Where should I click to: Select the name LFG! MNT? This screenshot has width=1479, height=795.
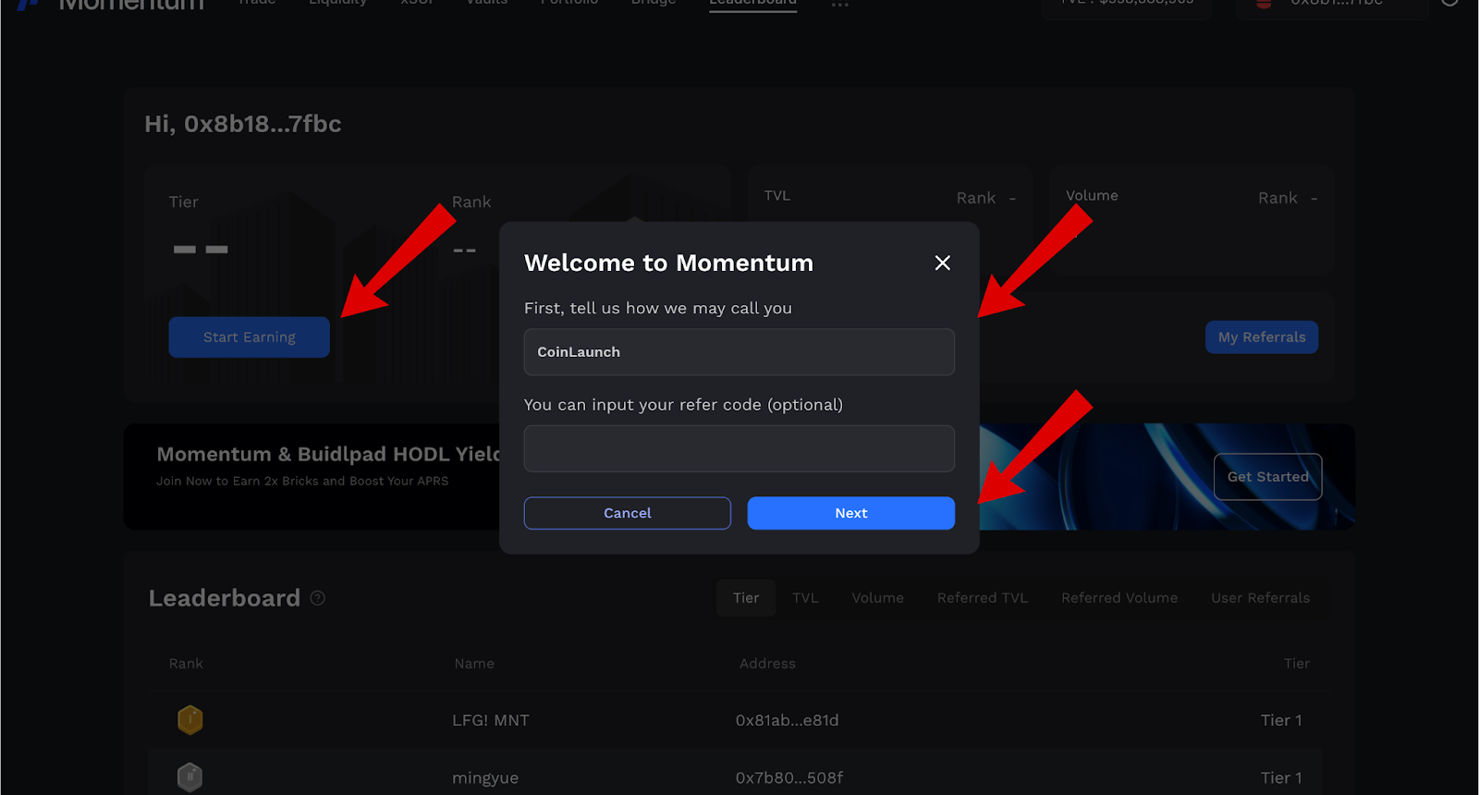click(x=490, y=720)
